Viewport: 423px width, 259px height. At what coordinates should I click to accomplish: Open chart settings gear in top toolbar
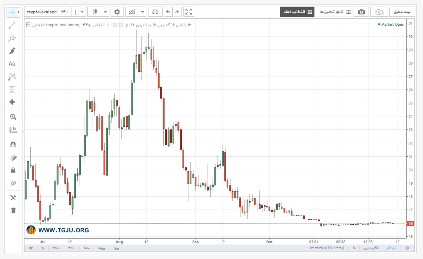pos(117,12)
